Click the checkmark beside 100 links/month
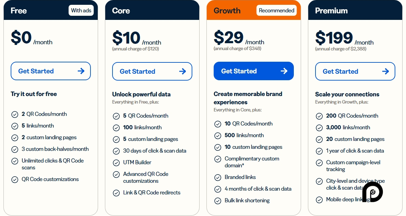 116,128
